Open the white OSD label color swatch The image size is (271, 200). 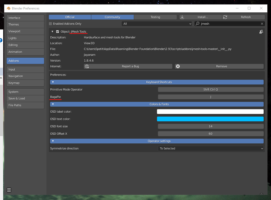click(210, 112)
